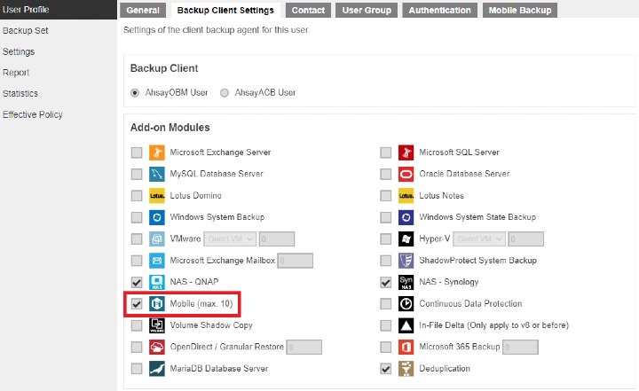This screenshot has height=391, width=639.
Task: Click the Continuous Data Protection icon
Action: click(x=406, y=303)
